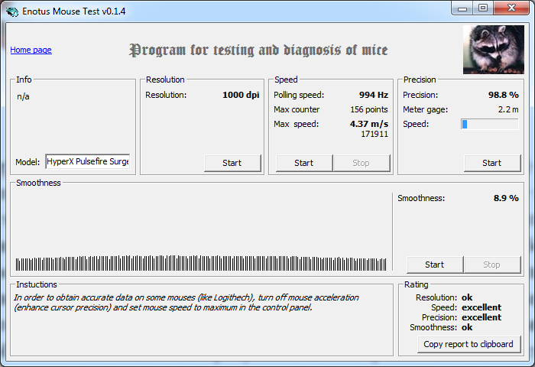Start the Speed test
Viewport: 535px width, 367px height.
[x=304, y=163]
